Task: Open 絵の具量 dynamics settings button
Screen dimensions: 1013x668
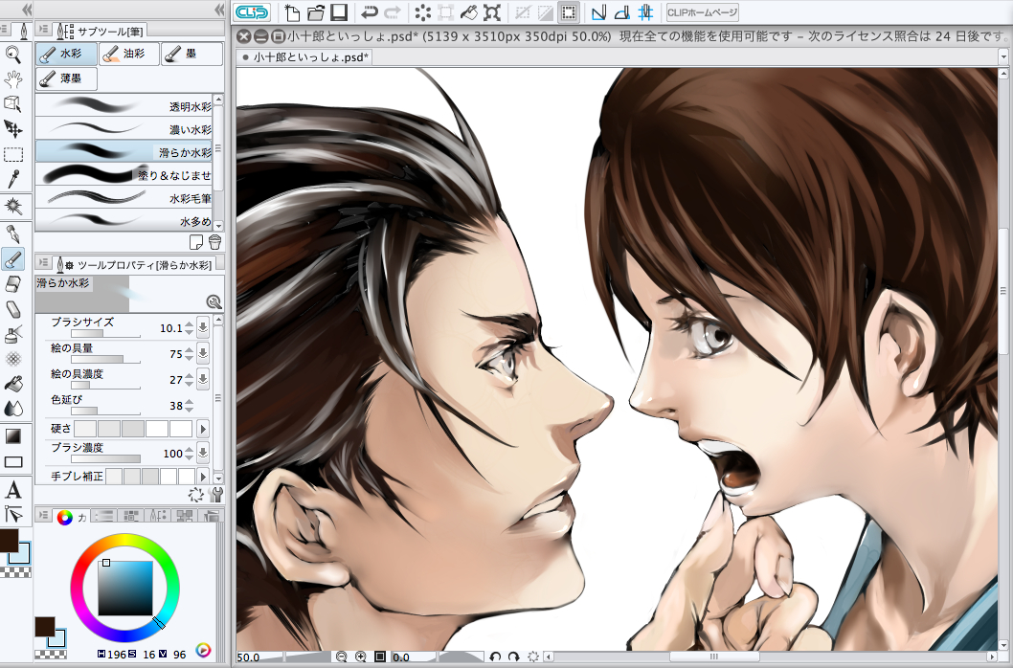Action: pyautogui.click(x=203, y=353)
